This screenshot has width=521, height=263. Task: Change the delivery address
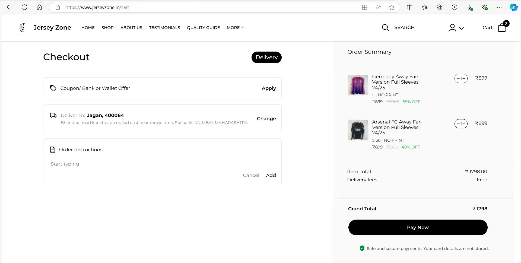[266, 119]
